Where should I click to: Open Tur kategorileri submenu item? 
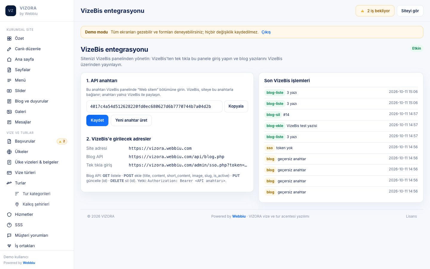(x=37, y=194)
